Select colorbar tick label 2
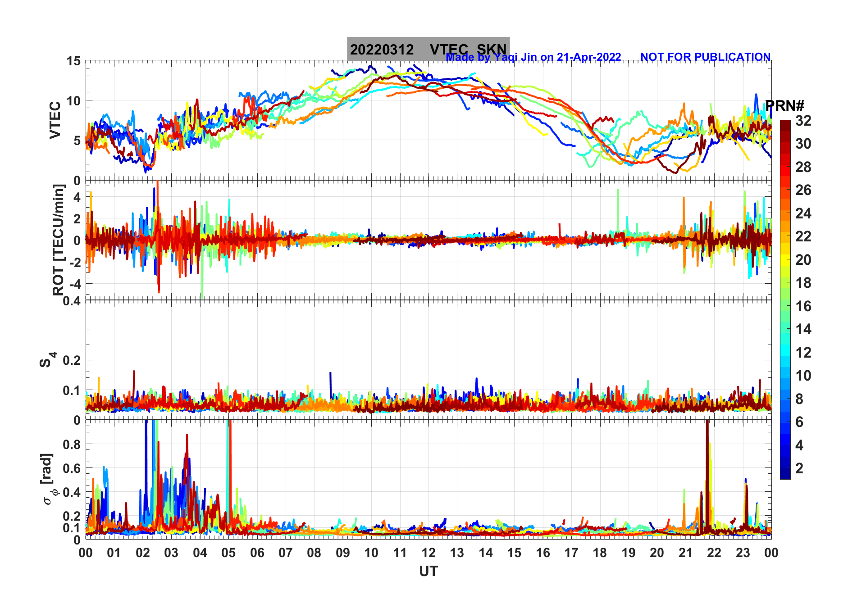This screenshot has width=857, height=599. click(799, 468)
